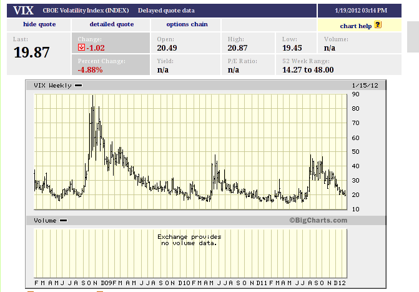Click the 1/19/2012 03:14 PM timestamp
Viewport: 419px width, 292px height.
[361, 11]
